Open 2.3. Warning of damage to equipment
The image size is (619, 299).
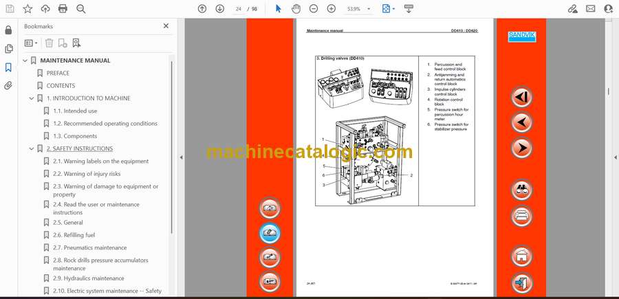(x=106, y=190)
